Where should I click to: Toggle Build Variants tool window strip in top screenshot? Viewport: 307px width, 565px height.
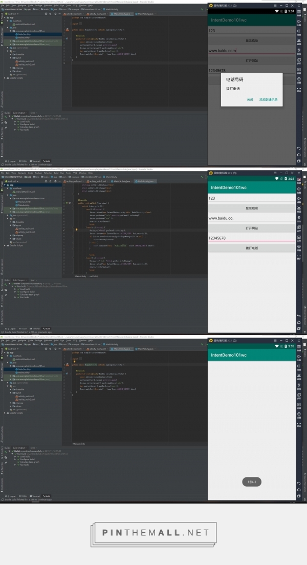(2, 149)
